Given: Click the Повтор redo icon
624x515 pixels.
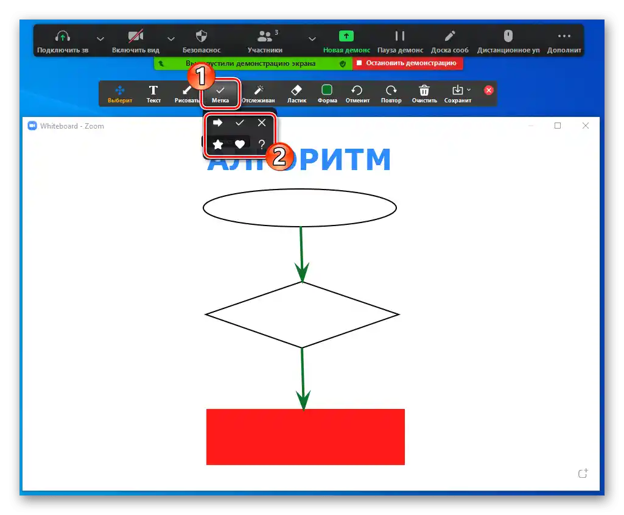Looking at the screenshot, I should coord(391,93).
